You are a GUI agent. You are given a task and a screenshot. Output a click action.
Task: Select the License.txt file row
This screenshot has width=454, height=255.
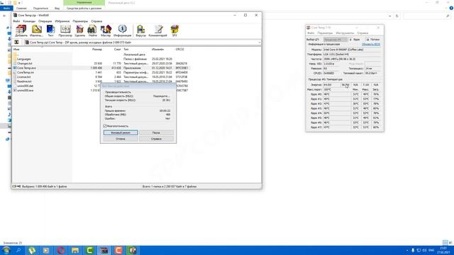coord(23,77)
